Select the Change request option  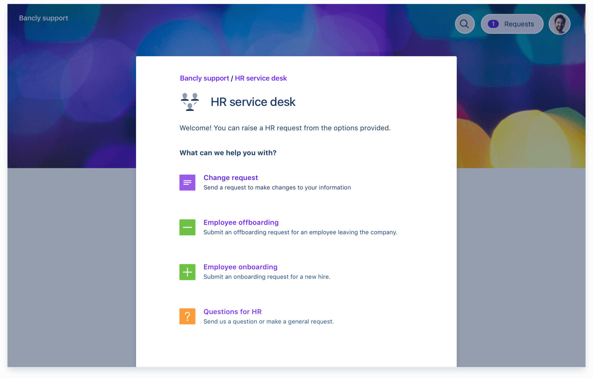tap(230, 177)
